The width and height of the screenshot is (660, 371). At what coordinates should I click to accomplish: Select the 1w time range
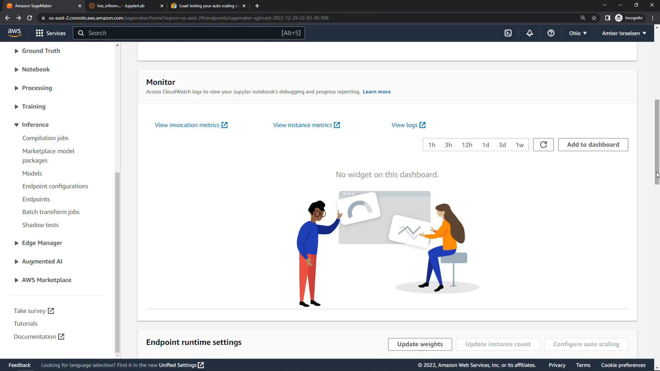519,145
